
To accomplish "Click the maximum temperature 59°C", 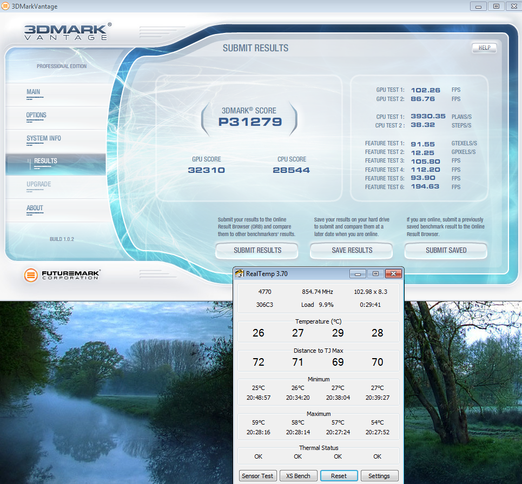I will coord(259,422).
